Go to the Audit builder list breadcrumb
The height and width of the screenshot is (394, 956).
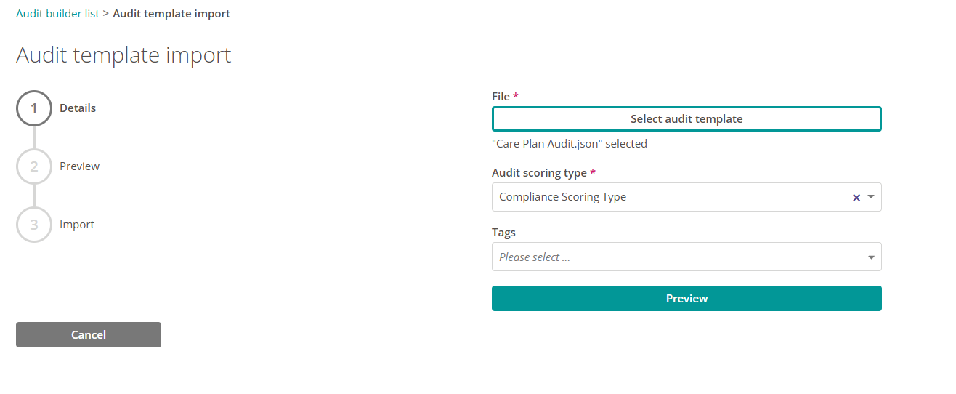pos(57,13)
